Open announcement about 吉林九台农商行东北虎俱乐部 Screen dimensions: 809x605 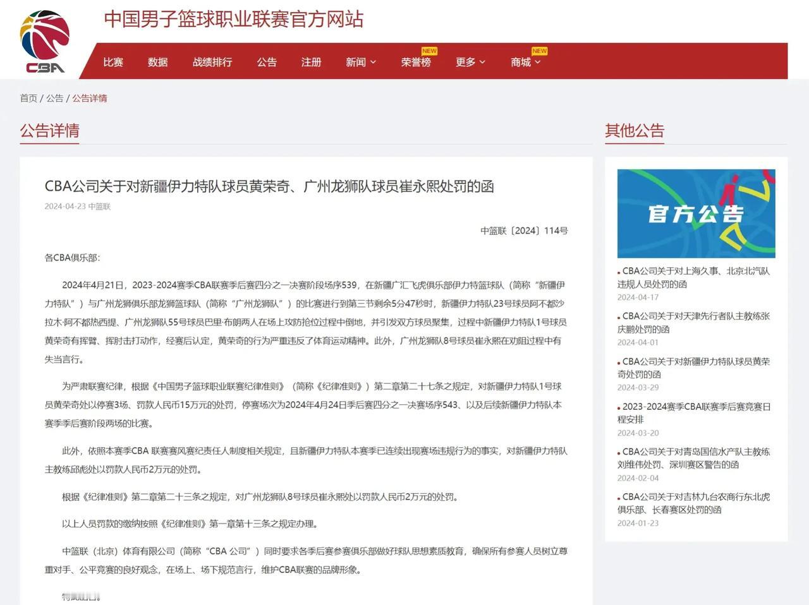pyautogui.click(x=694, y=503)
